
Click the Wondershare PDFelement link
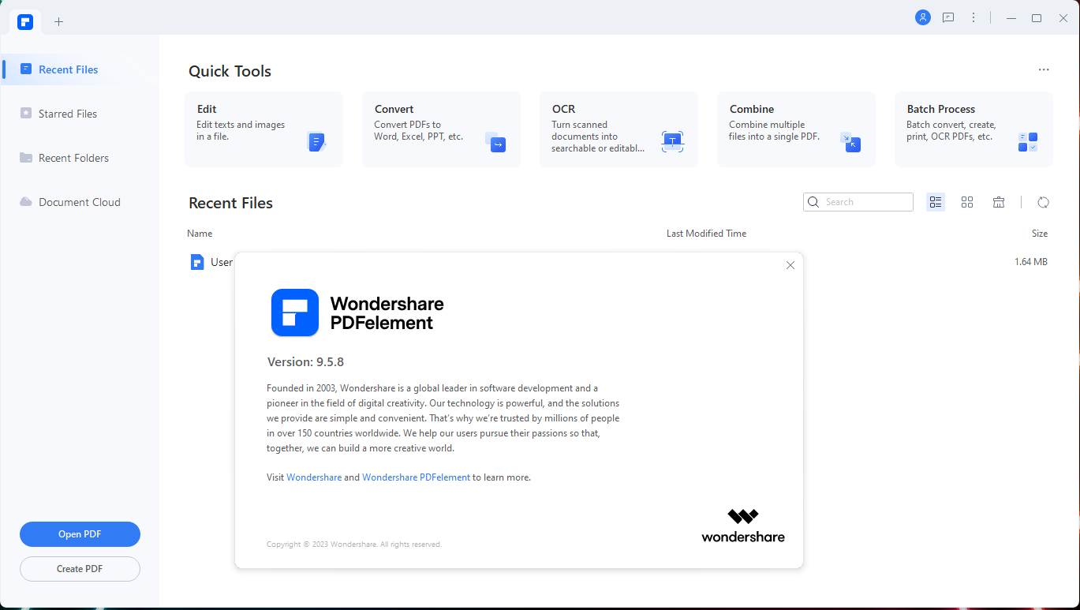416,477
